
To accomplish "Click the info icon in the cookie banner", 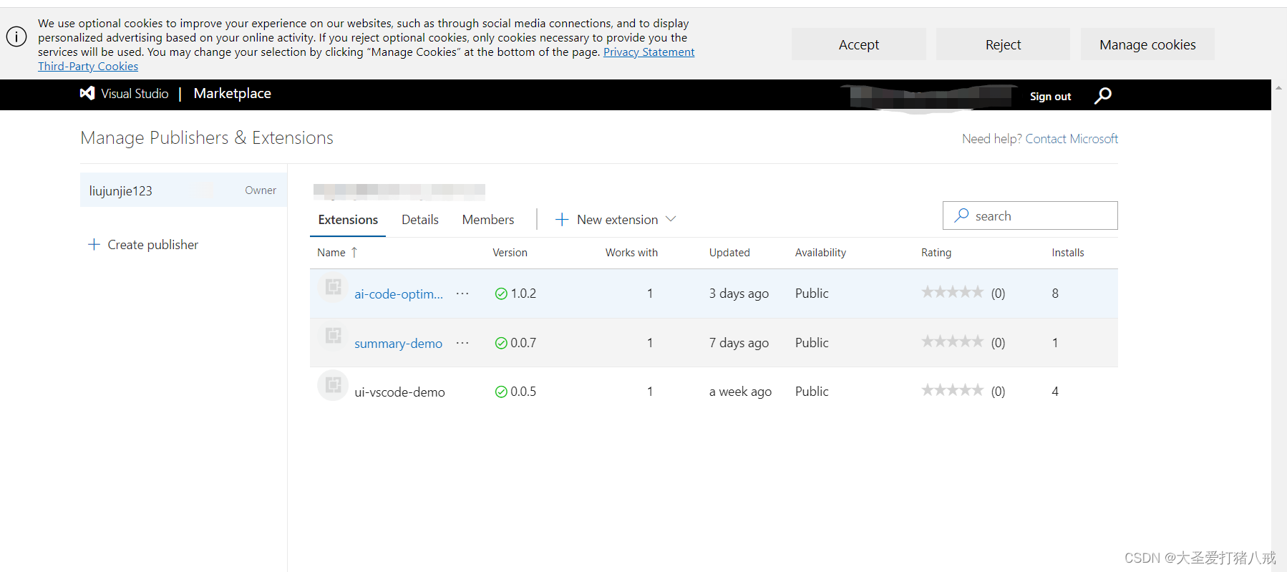I will coord(16,37).
